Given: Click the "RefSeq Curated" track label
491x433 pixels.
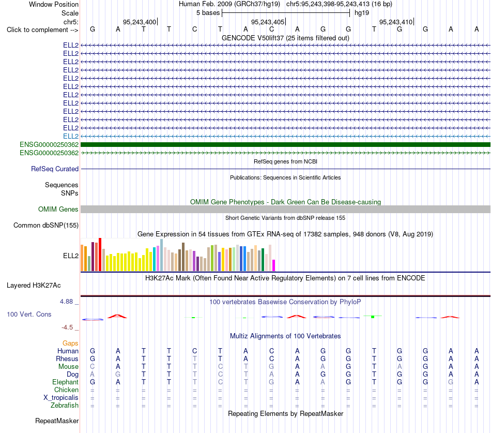Looking at the screenshot, I should (x=55, y=169).
